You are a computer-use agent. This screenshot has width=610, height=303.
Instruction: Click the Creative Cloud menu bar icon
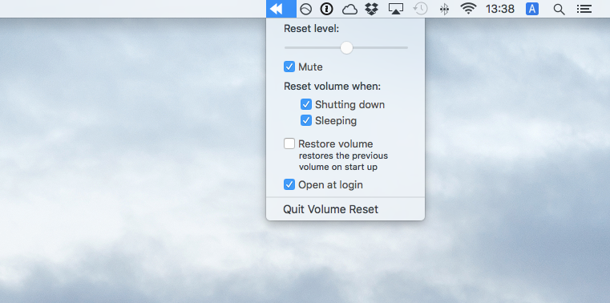[349, 10]
